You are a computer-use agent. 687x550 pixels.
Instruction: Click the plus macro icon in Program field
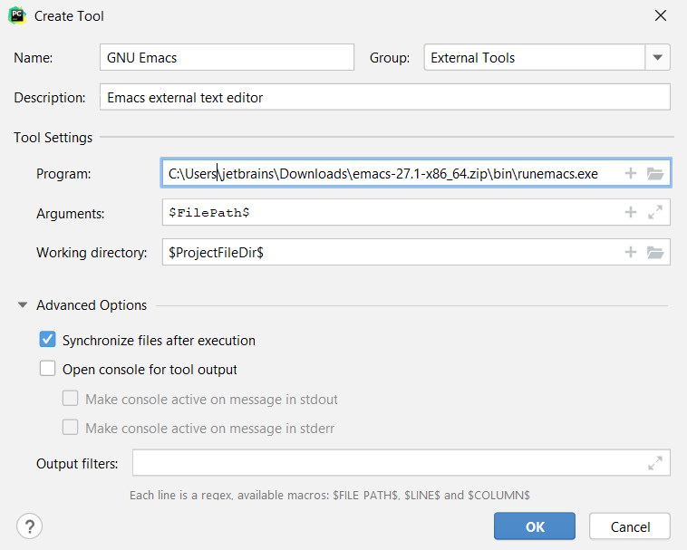point(631,173)
